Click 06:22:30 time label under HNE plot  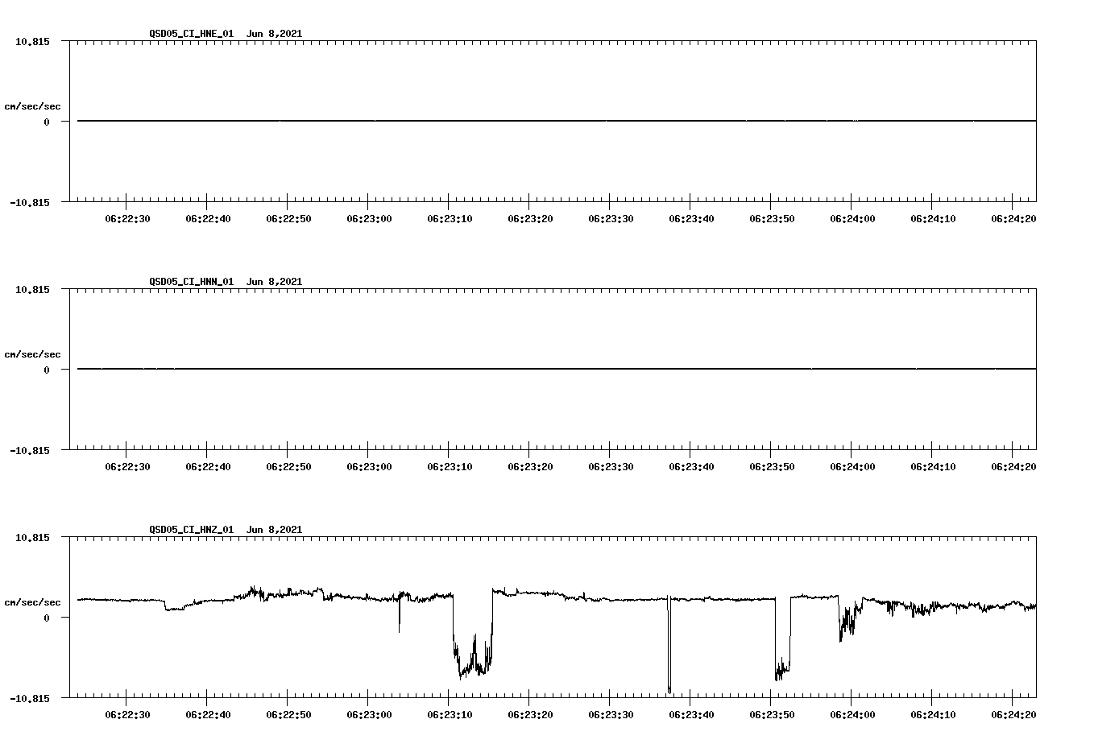coord(127,219)
